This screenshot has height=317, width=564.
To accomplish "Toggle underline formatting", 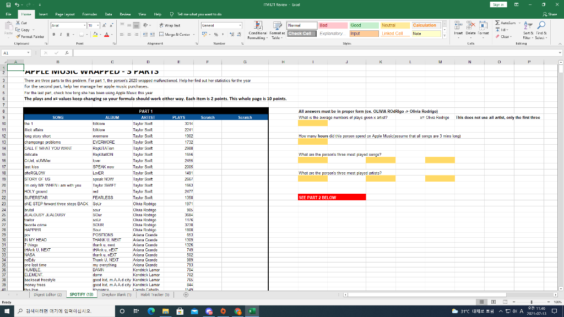I will [68, 35].
